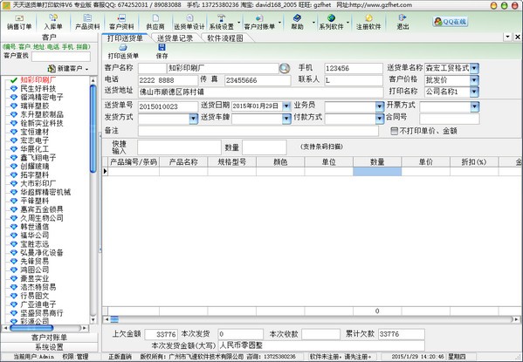Open the 销售订单 toolbar icon
This screenshot has height=362, width=523.
click(x=19, y=22)
